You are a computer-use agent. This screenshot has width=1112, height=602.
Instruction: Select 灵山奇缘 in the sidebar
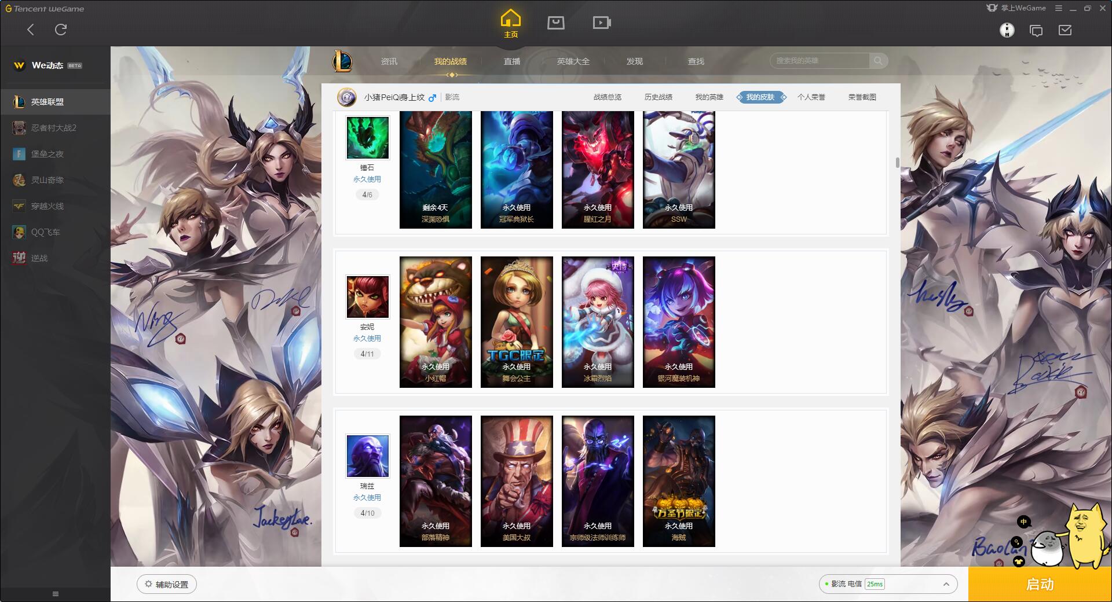click(55, 180)
